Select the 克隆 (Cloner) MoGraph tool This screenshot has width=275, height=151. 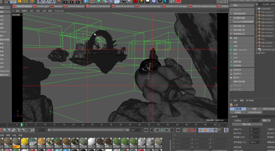[x=235, y=38]
